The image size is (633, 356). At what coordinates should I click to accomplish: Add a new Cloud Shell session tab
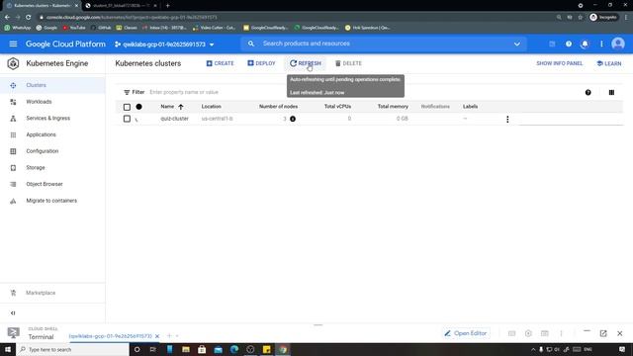point(169,336)
